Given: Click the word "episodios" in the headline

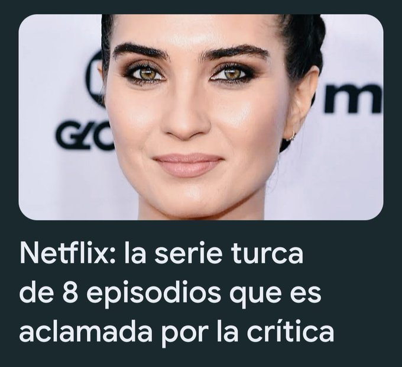Looking at the screenshot, I should point(154,293).
